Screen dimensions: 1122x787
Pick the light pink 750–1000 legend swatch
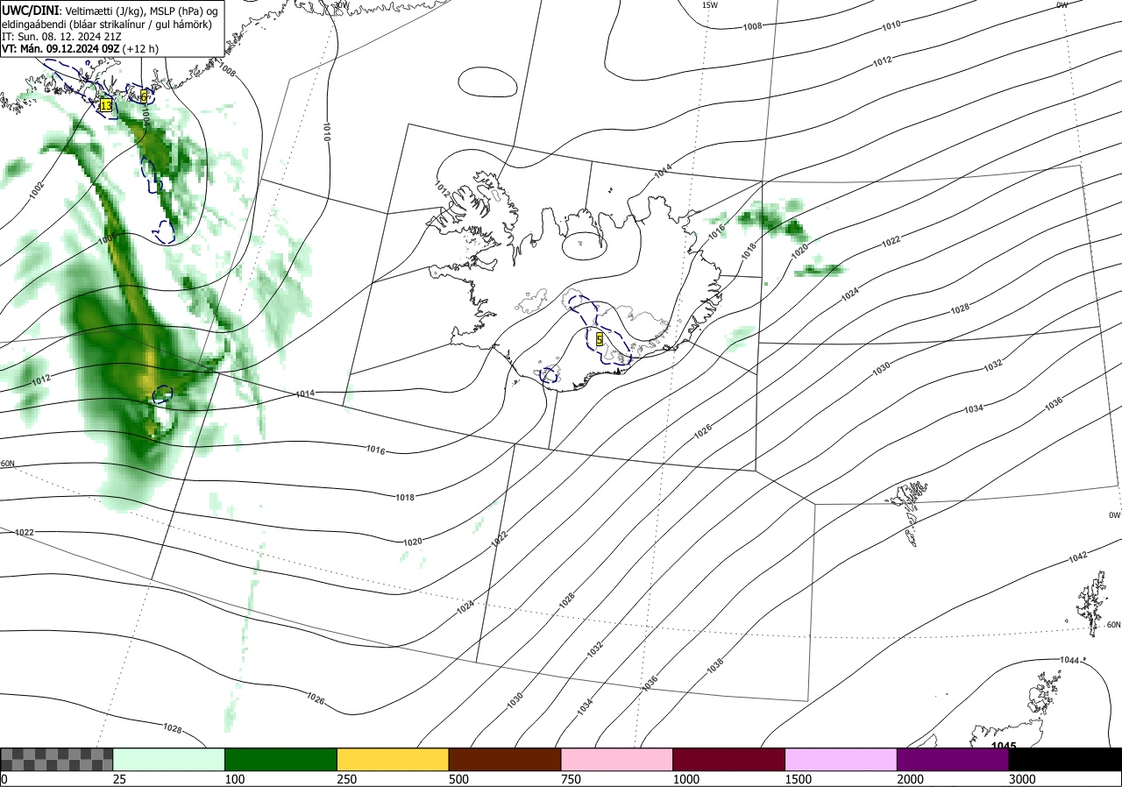(x=617, y=759)
